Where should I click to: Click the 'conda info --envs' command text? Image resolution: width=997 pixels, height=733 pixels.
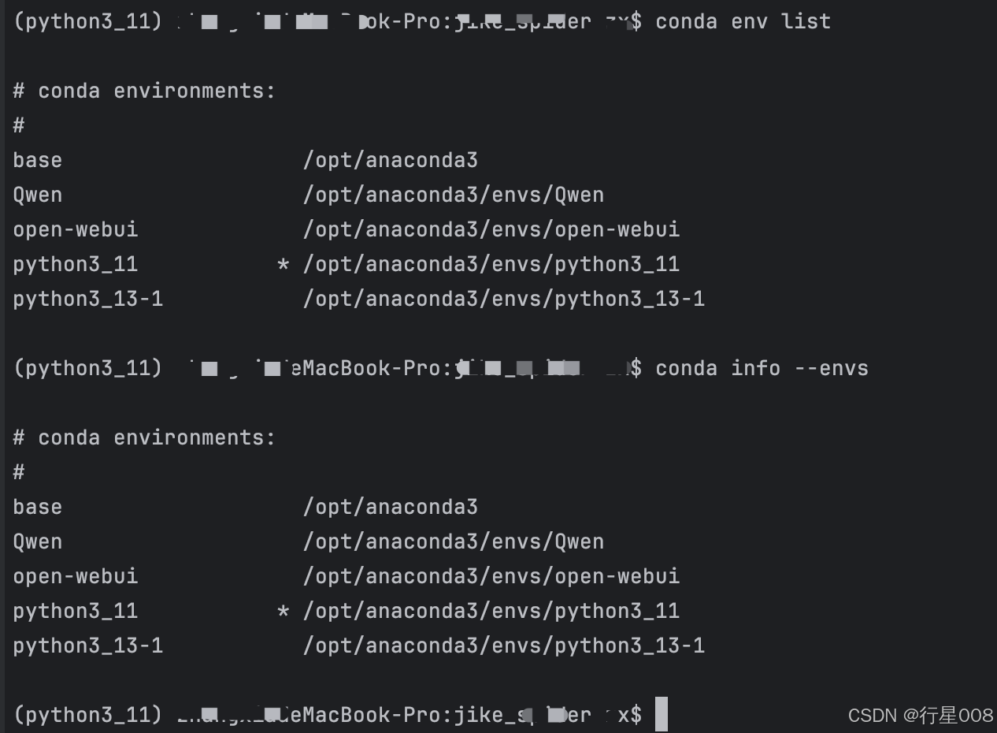coord(762,368)
